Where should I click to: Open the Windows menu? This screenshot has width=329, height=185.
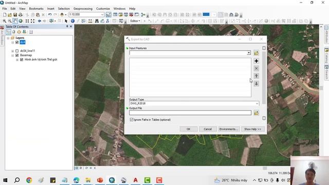[x=119, y=9]
